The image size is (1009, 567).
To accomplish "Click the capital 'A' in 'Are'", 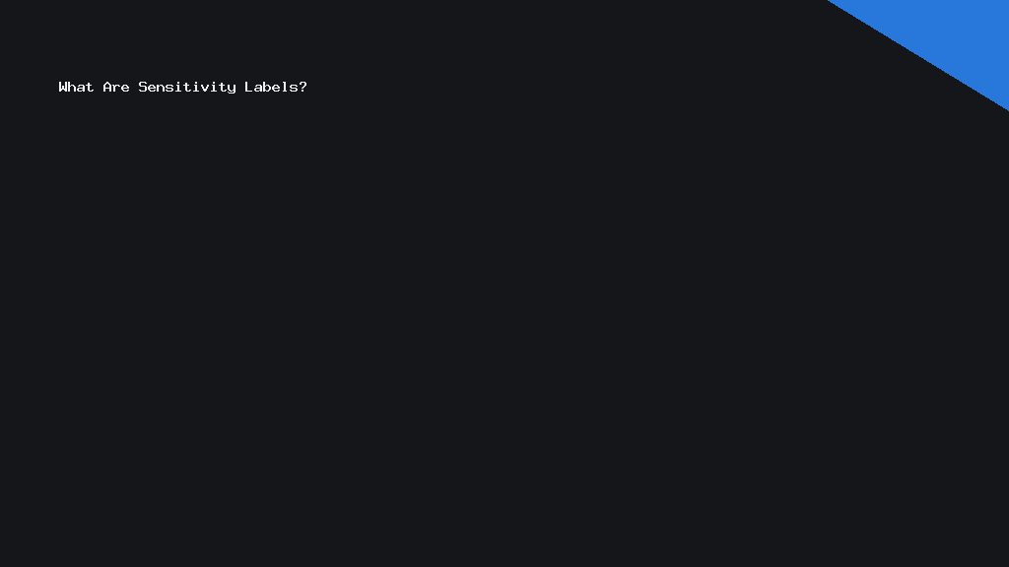I will coord(106,87).
